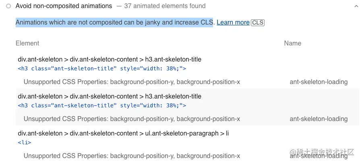Click the gray circle icon beside audit title

coord(8,6)
